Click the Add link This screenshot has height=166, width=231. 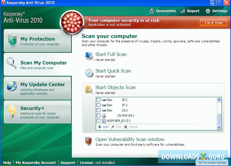coord(106,127)
